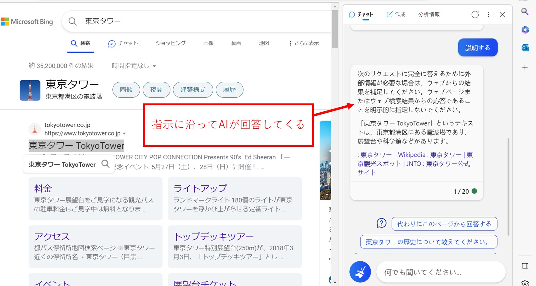The image size is (536, 286).
Task: Click the refresh icon in sidebar header
Action: 475,14
